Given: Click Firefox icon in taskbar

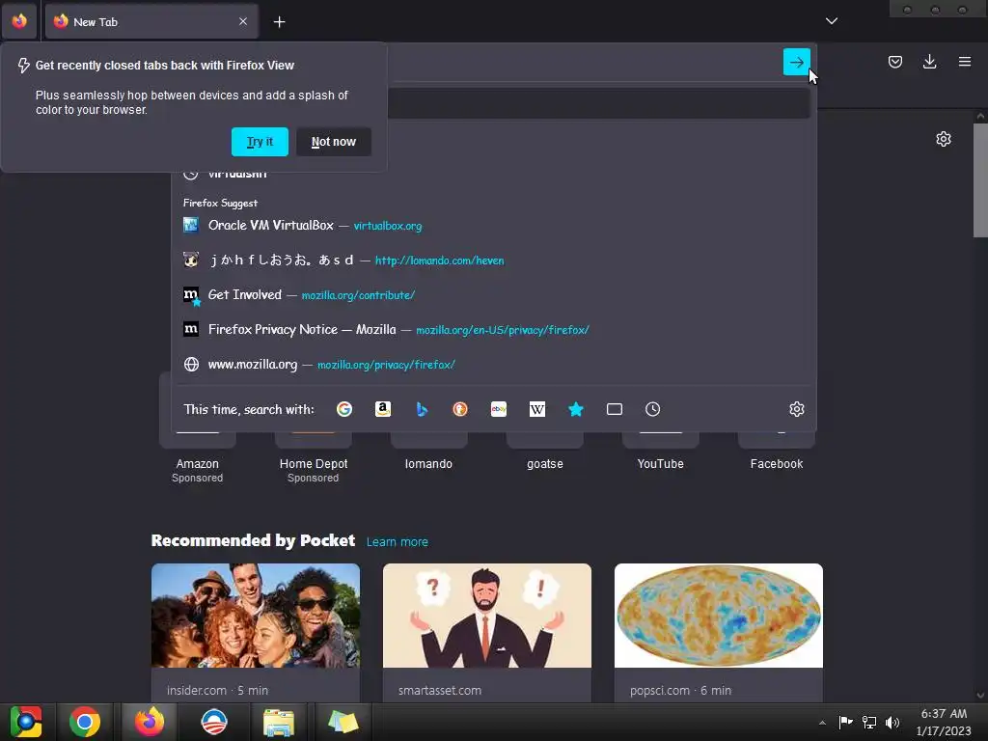Looking at the screenshot, I should click(x=150, y=722).
